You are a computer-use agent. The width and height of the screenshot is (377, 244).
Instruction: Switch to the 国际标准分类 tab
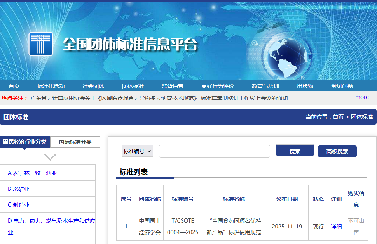pyautogui.click(x=75, y=142)
